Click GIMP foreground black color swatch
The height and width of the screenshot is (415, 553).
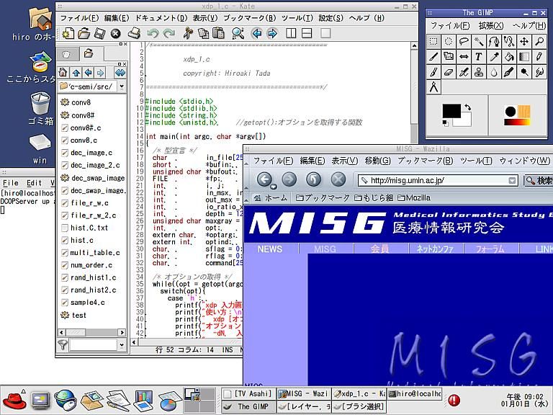(x=451, y=111)
